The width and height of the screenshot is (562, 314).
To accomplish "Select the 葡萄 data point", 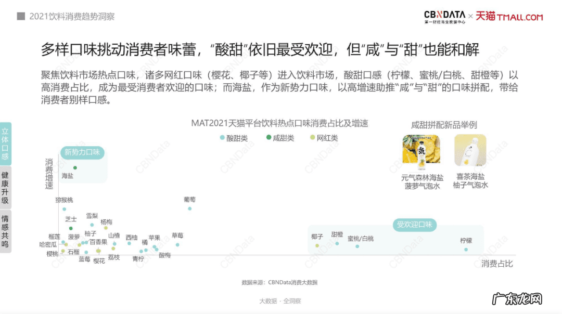I will coord(190,208).
